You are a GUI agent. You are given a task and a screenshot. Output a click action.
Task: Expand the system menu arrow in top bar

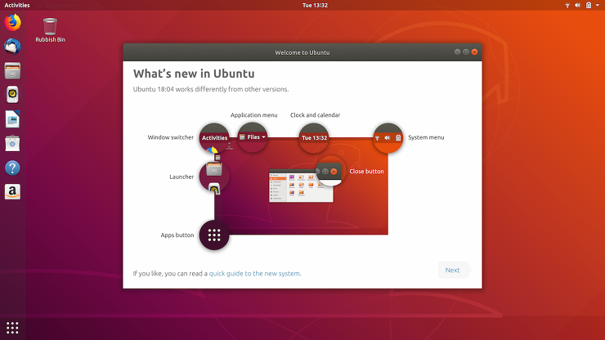click(598, 6)
